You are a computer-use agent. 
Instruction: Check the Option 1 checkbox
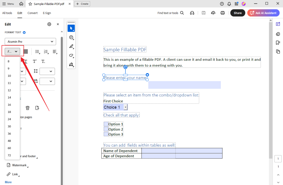[x=106, y=124]
